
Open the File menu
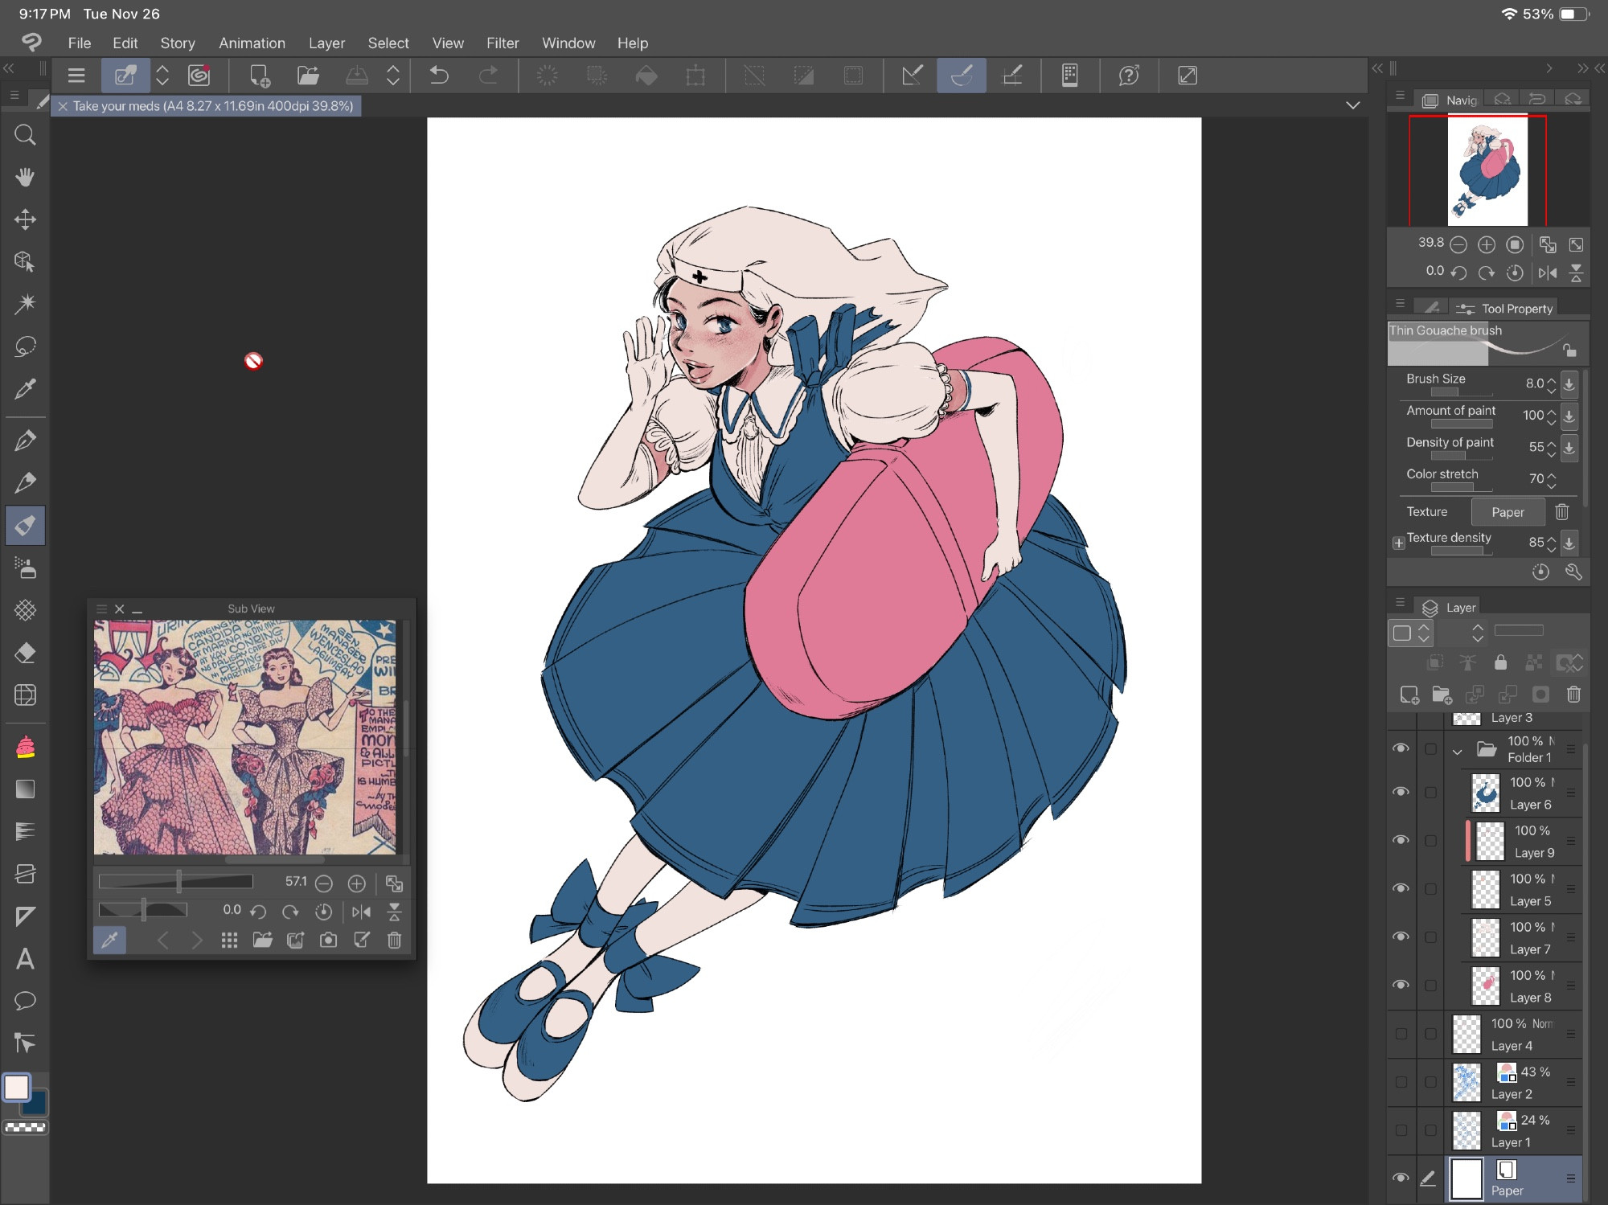[80, 43]
